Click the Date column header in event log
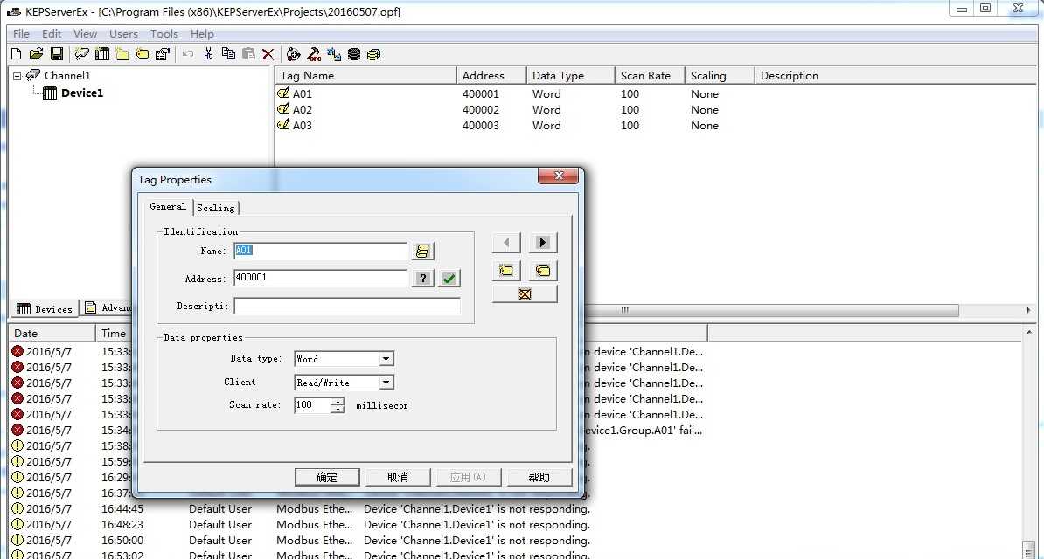1044x559 pixels. [x=52, y=334]
